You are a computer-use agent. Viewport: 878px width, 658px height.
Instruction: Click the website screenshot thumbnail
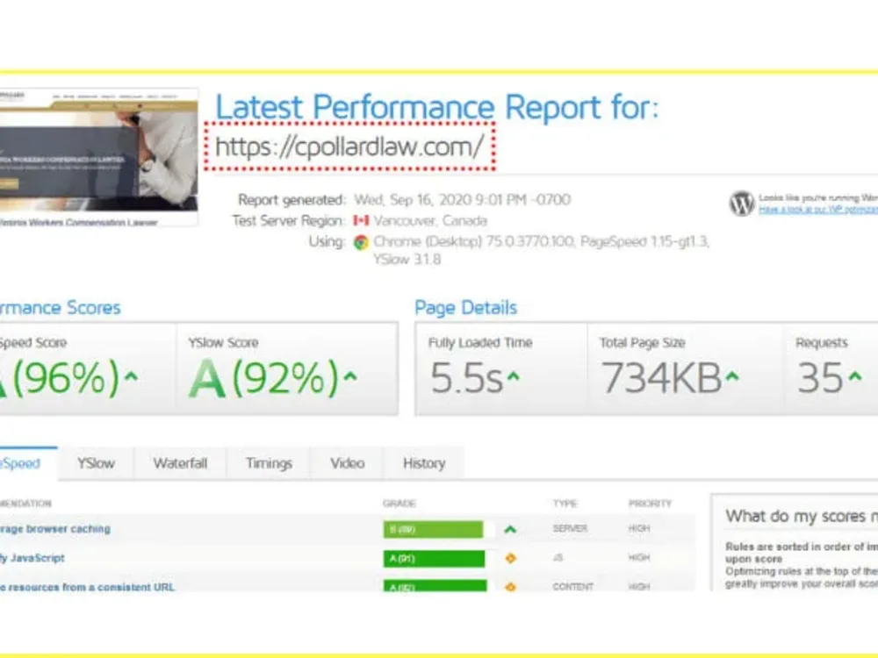[98, 157]
